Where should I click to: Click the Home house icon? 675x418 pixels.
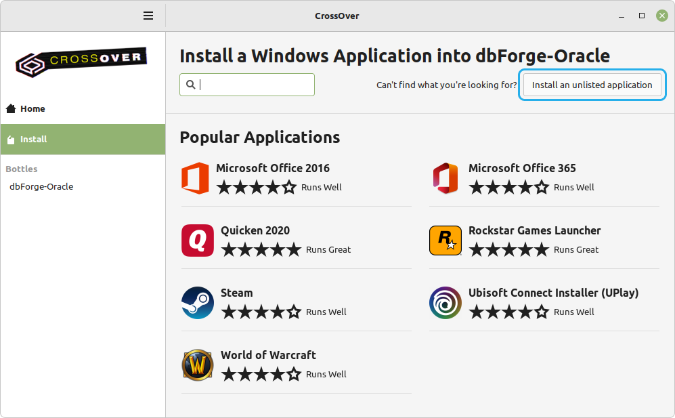click(x=12, y=108)
